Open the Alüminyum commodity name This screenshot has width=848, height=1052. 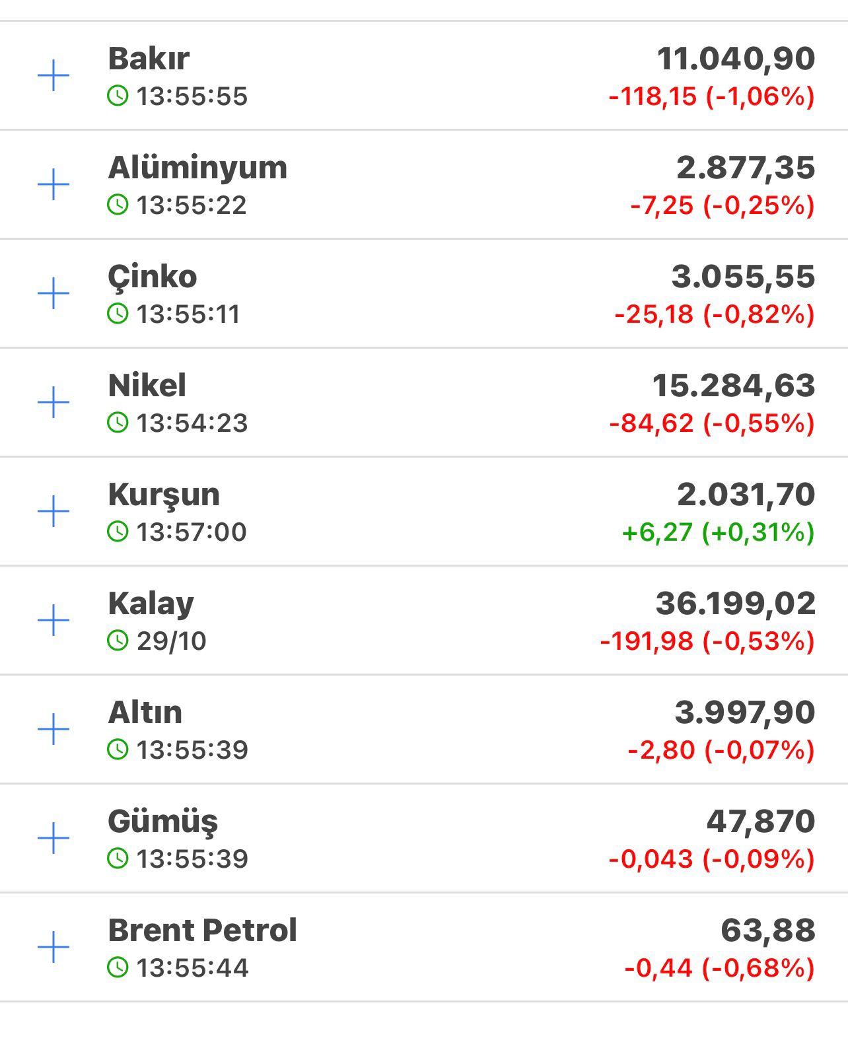coord(197,168)
